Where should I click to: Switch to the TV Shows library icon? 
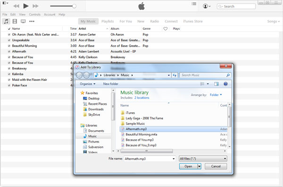[23, 21]
